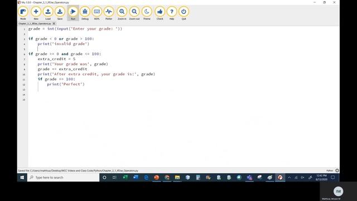357x201 pixels.
Task: Open Calculator from the taskbar
Action: [x=198, y=178]
